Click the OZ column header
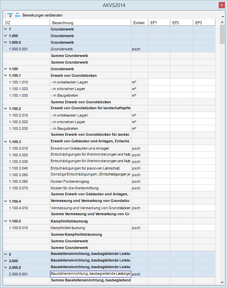This screenshot has height=288, width=228. [x=26, y=23]
